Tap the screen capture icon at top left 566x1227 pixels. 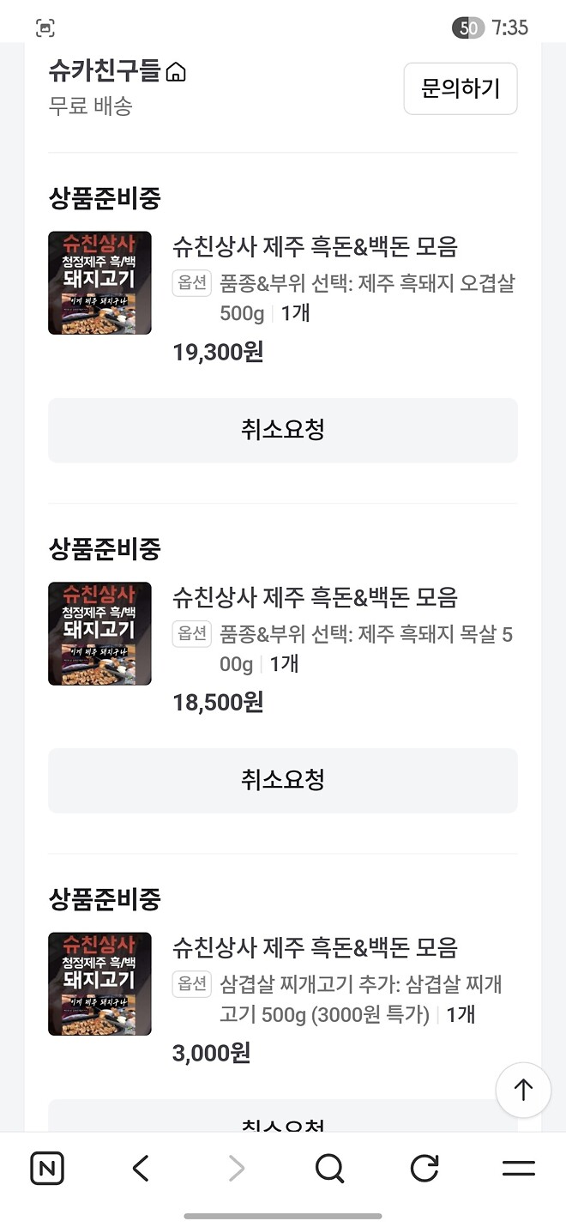46,27
